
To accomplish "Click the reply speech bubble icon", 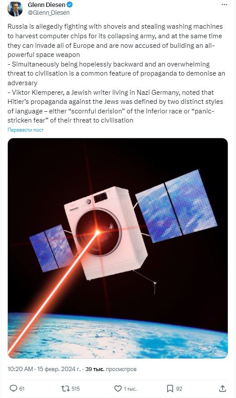I will coord(13,388).
